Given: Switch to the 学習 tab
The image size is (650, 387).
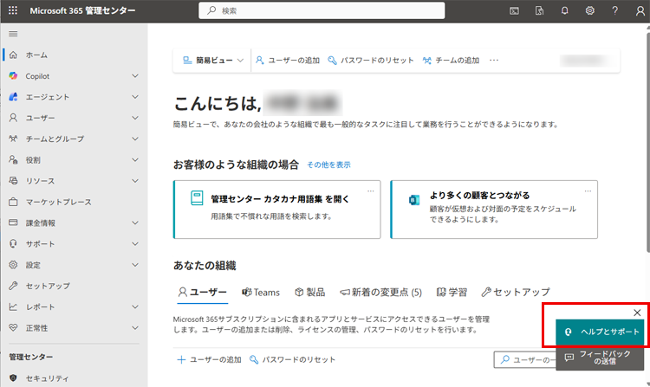Looking at the screenshot, I should pos(452,293).
